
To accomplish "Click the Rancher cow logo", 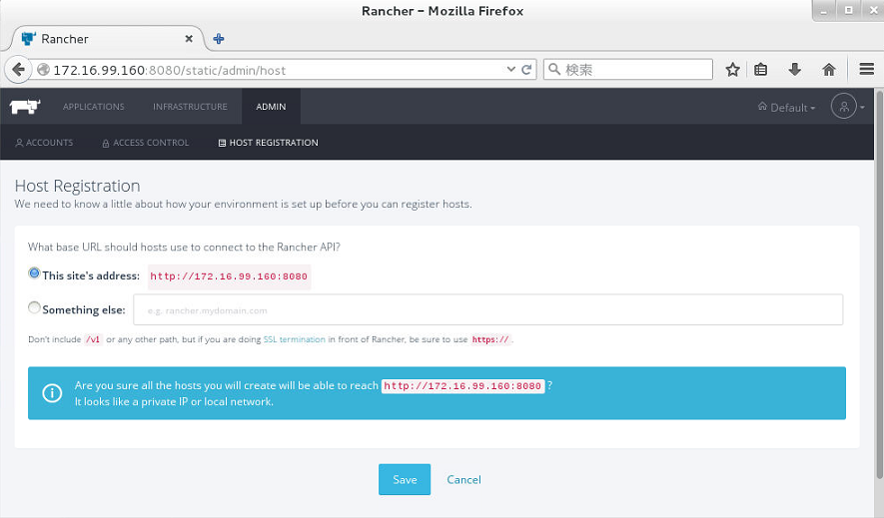I will coord(25,107).
